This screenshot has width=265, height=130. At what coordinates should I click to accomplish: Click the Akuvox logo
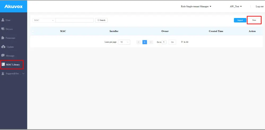click(x=13, y=6)
